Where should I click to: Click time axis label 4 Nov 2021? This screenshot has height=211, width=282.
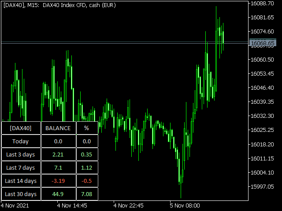click(x=15, y=205)
